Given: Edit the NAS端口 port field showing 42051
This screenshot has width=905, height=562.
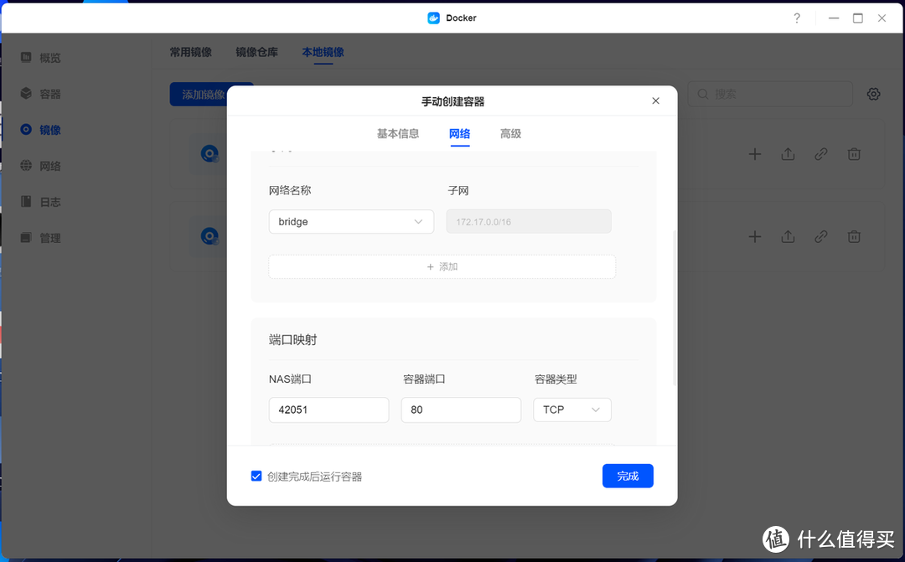Looking at the screenshot, I should click(x=328, y=410).
